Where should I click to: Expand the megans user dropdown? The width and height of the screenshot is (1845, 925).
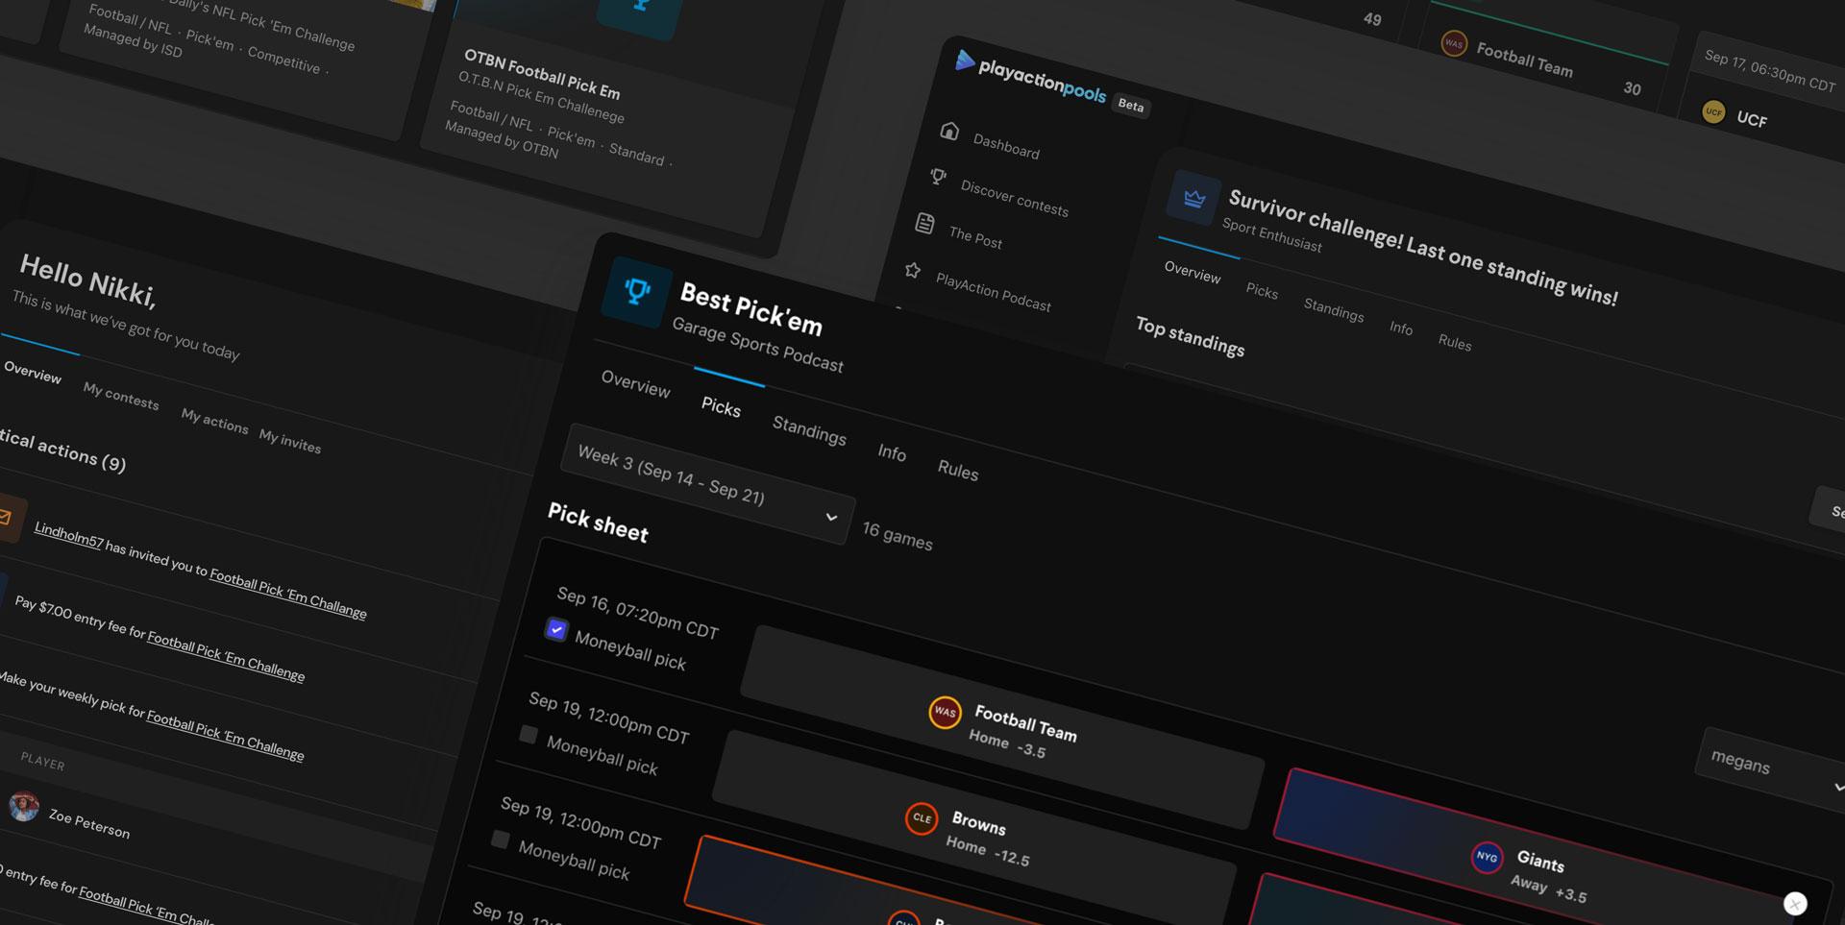(1770, 768)
